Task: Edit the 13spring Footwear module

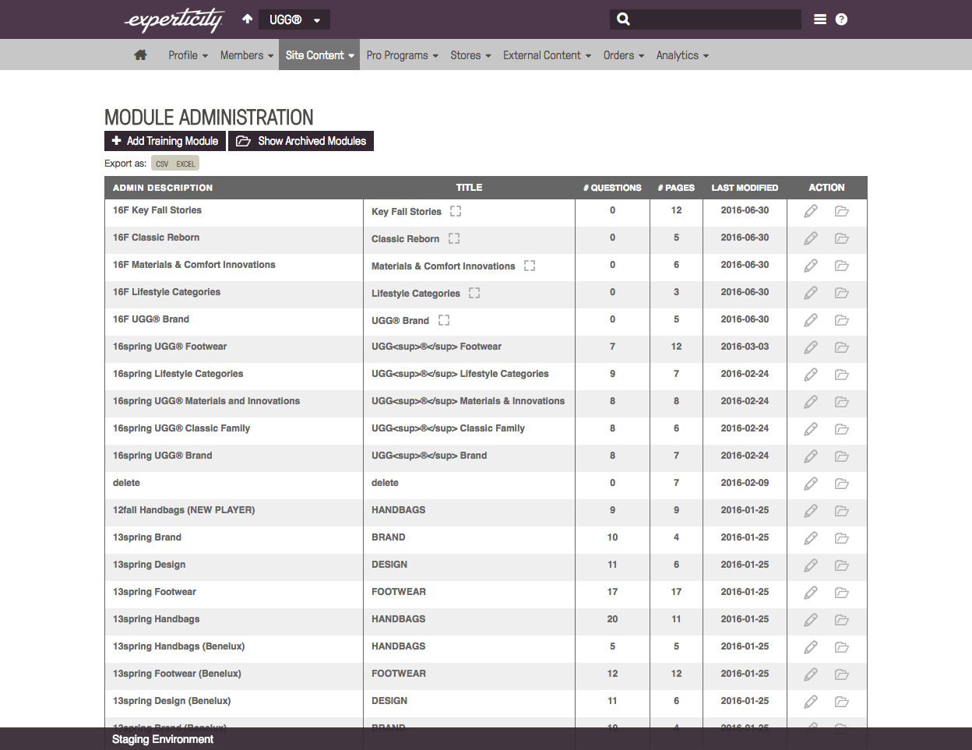Action: 811,593
